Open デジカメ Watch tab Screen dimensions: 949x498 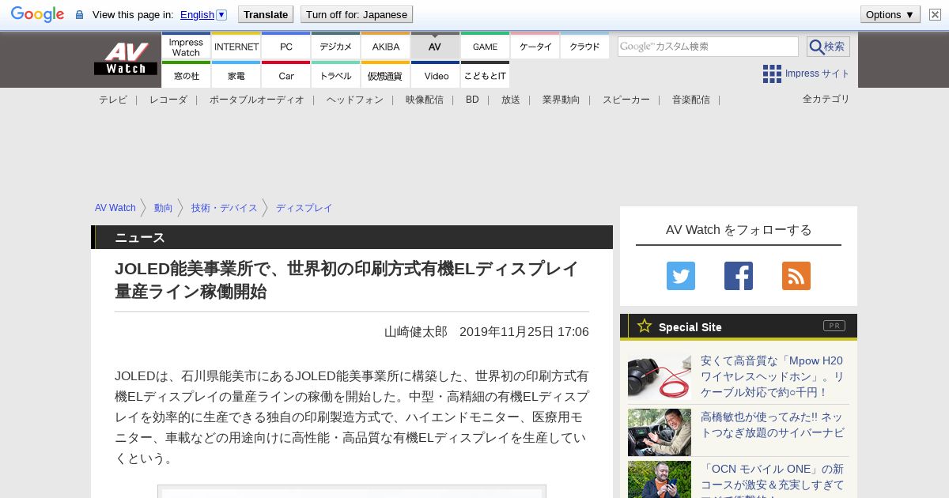336,47
